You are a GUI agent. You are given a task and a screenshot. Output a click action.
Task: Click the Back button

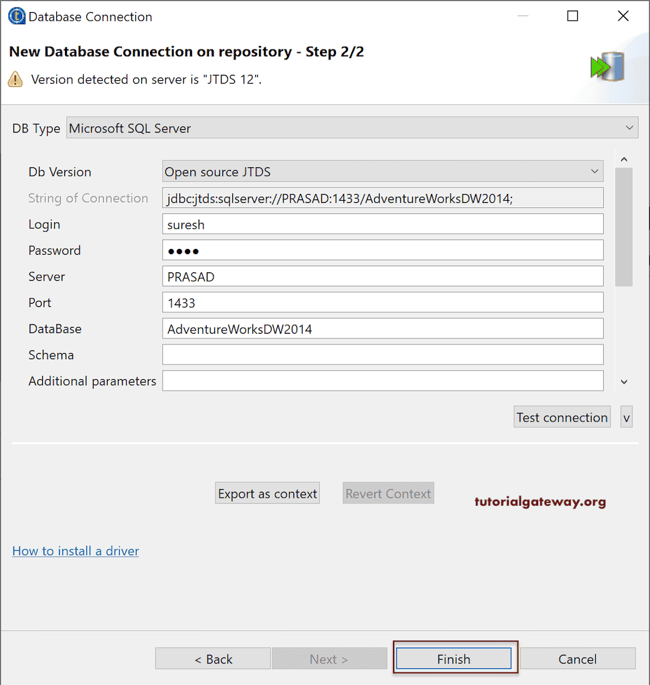coord(212,658)
